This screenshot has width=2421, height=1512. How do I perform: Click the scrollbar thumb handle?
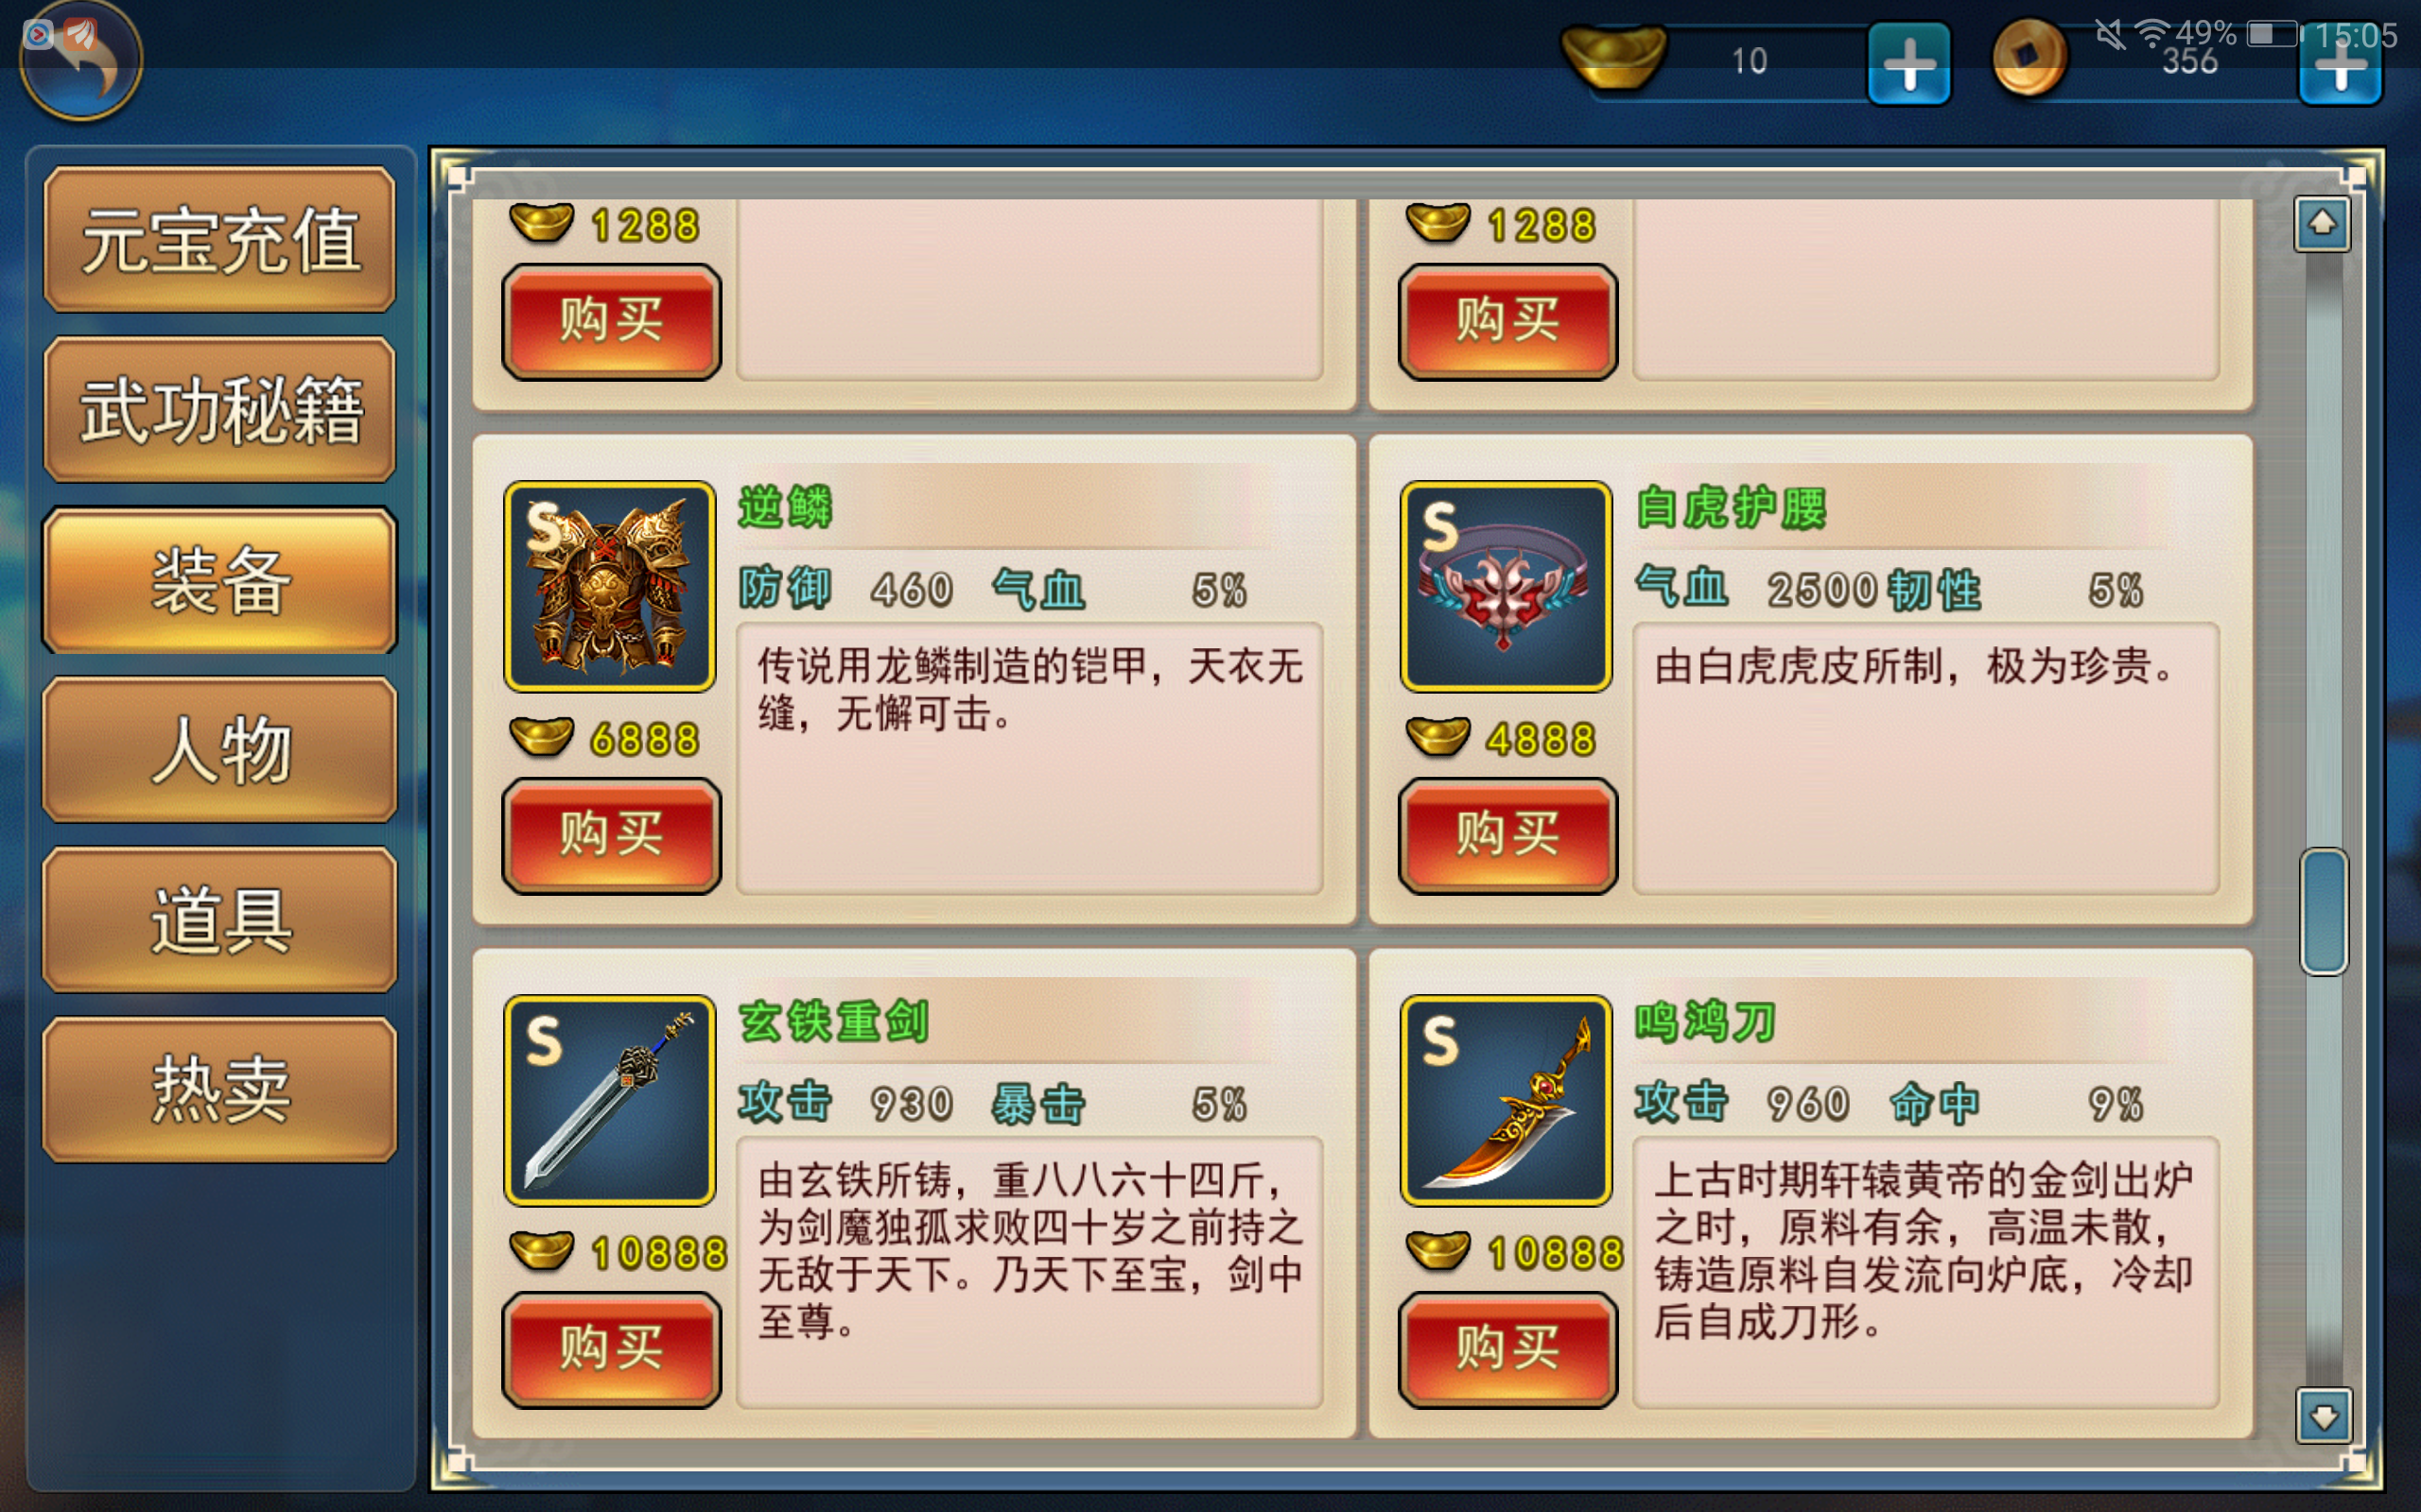pos(2323,911)
